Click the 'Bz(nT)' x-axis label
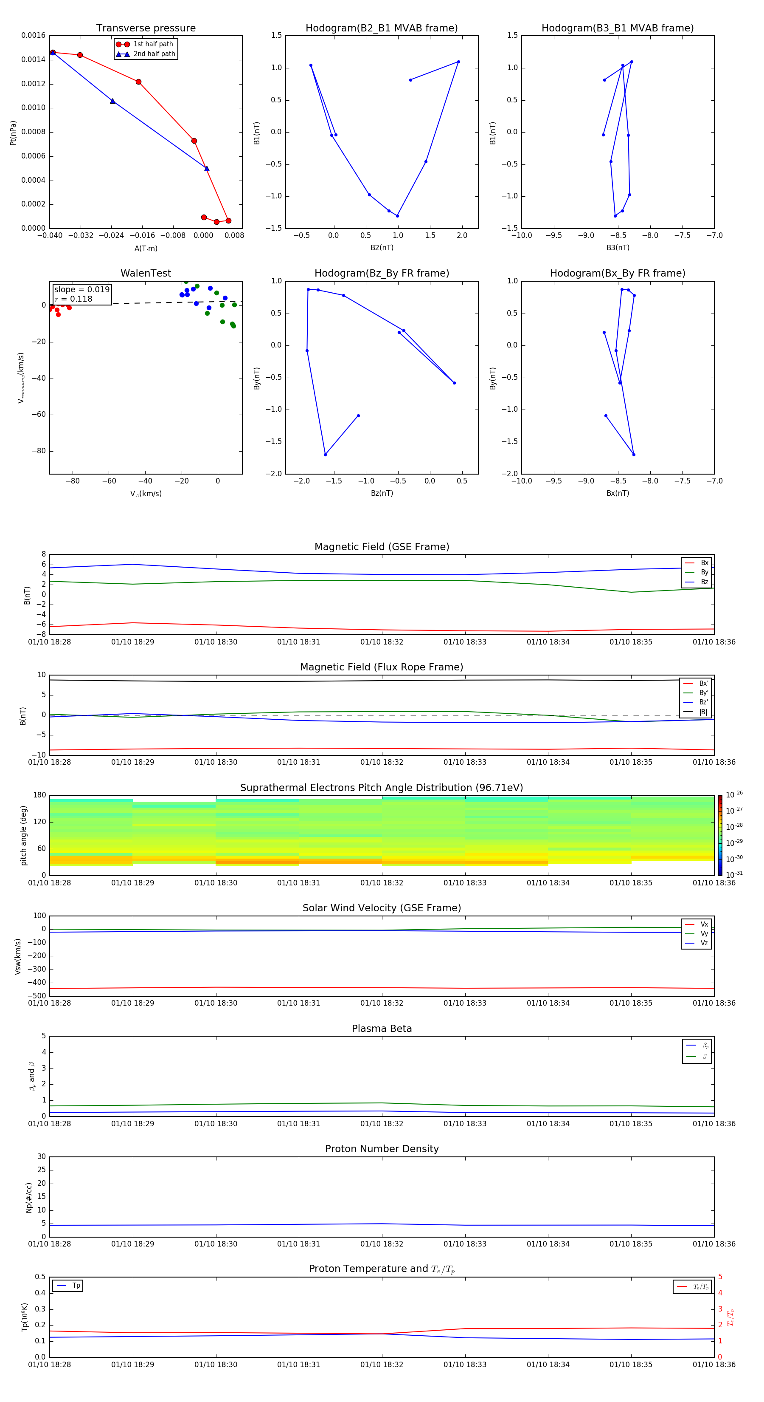The image size is (764, 1402). (382, 493)
